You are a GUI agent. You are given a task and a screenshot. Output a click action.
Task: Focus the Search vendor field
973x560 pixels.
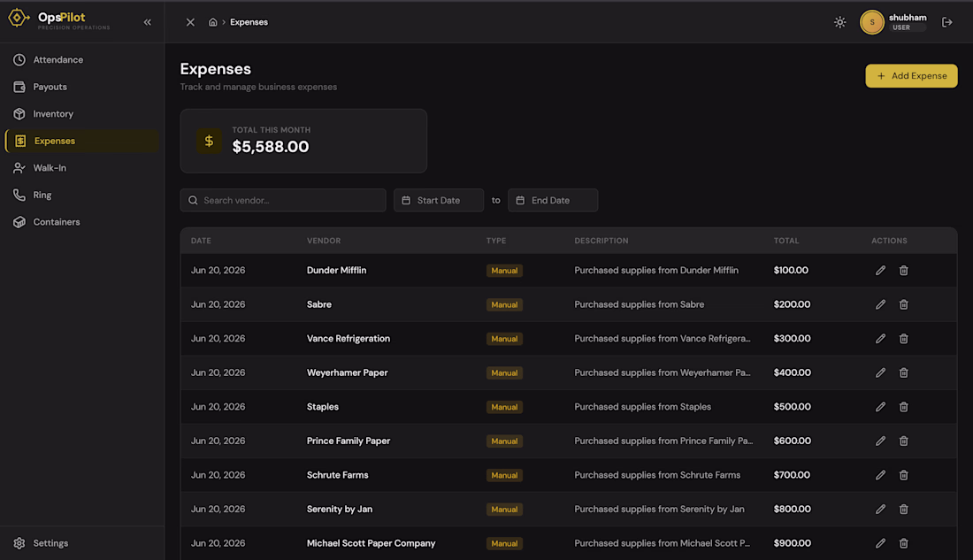283,201
